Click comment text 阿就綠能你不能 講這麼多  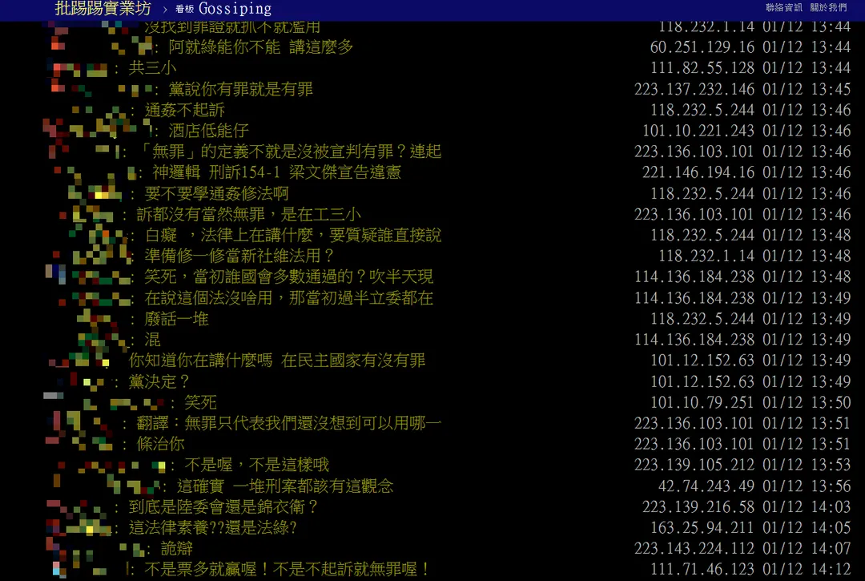click(261, 47)
